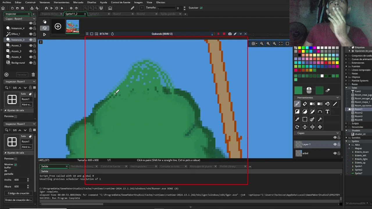Select the Magic Wand tool
The width and height of the screenshot is (372, 209).
click(320, 119)
